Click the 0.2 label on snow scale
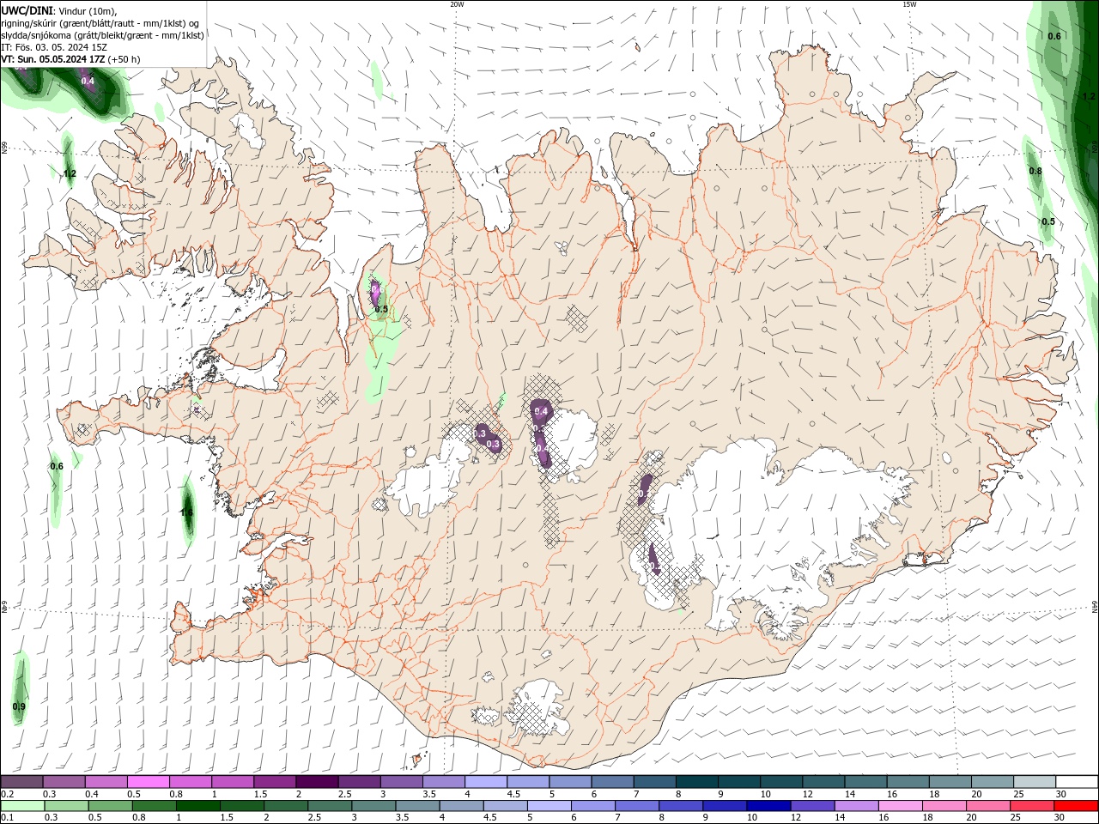This screenshot has width=1099, height=824. coord(8,794)
